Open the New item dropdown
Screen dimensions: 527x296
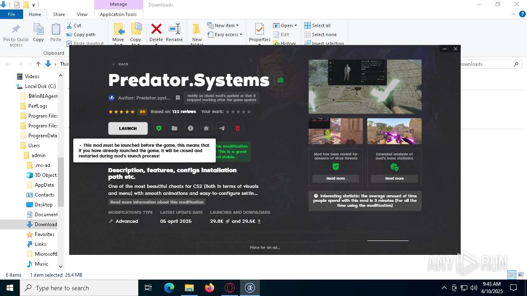pos(223,25)
